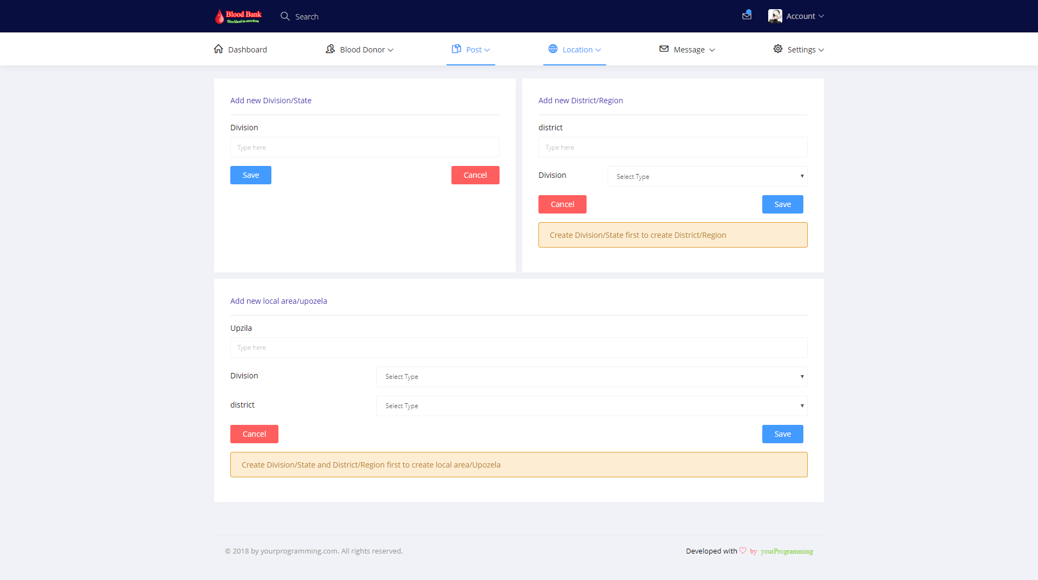The width and height of the screenshot is (1038, 580).
Task: Click the Location globe icon
Action: pos(553,49)
